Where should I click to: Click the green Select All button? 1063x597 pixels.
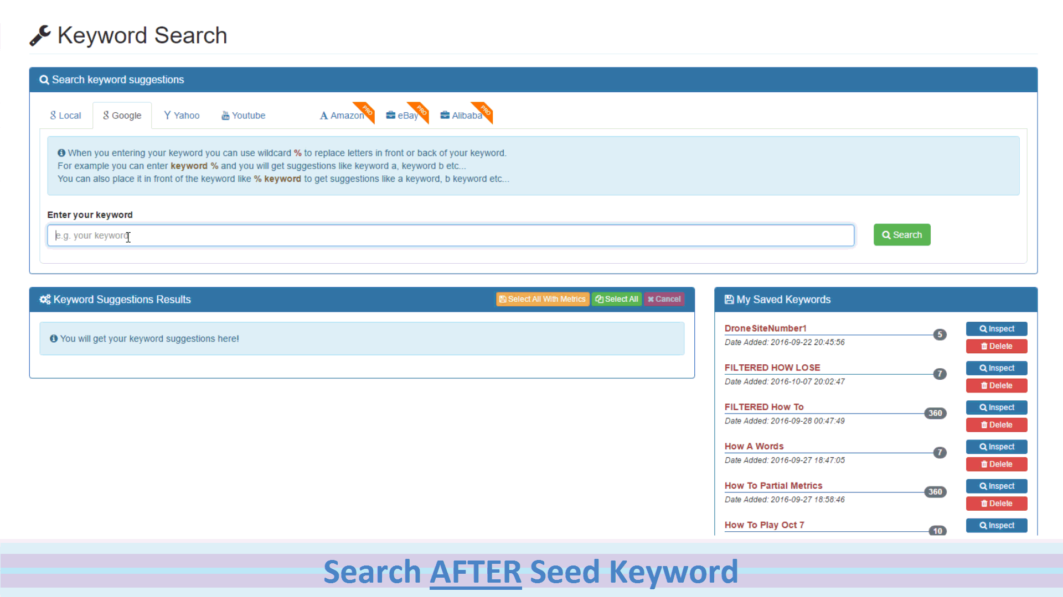click(617, 299)
